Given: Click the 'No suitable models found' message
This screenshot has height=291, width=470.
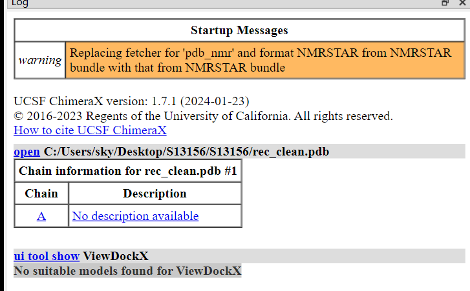Looking at the screenshot, I should coord(127,271).
